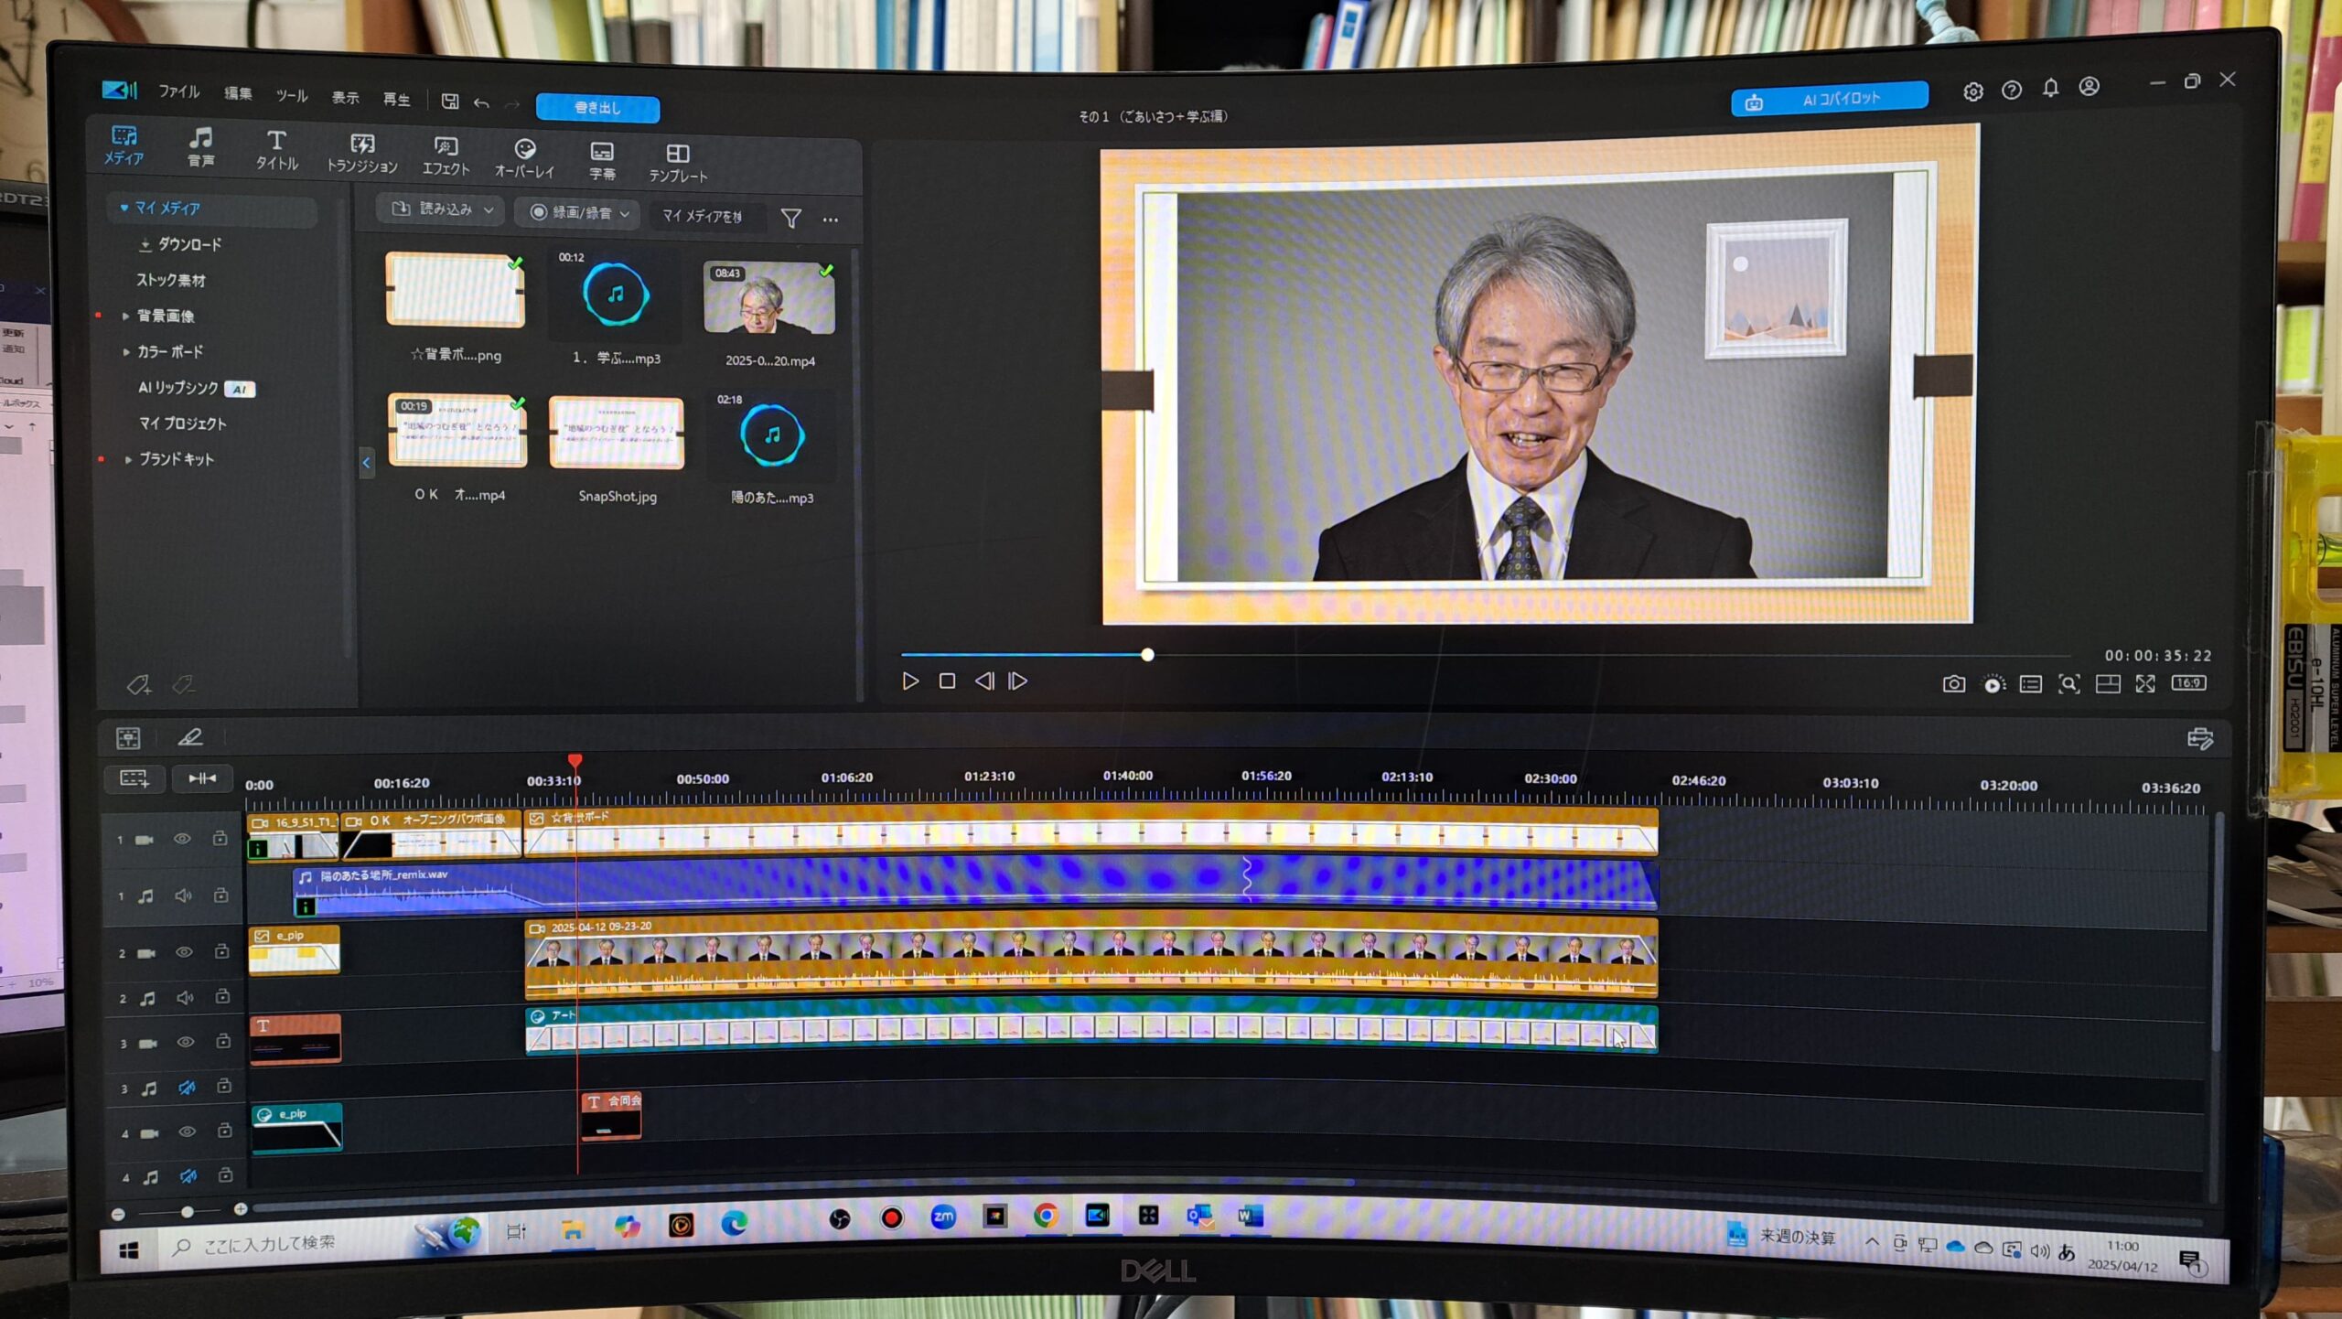
Task: Step to the previous frame
Action: (x=984, y=681)
